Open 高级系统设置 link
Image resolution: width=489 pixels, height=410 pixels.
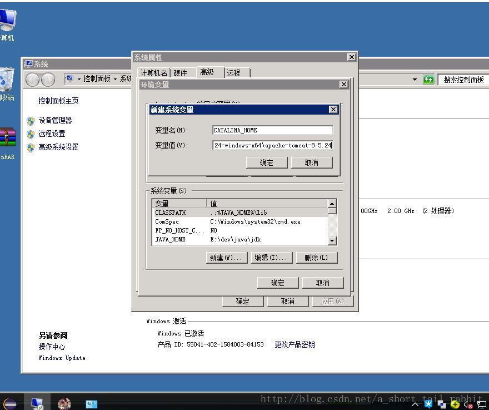point(58,147)
